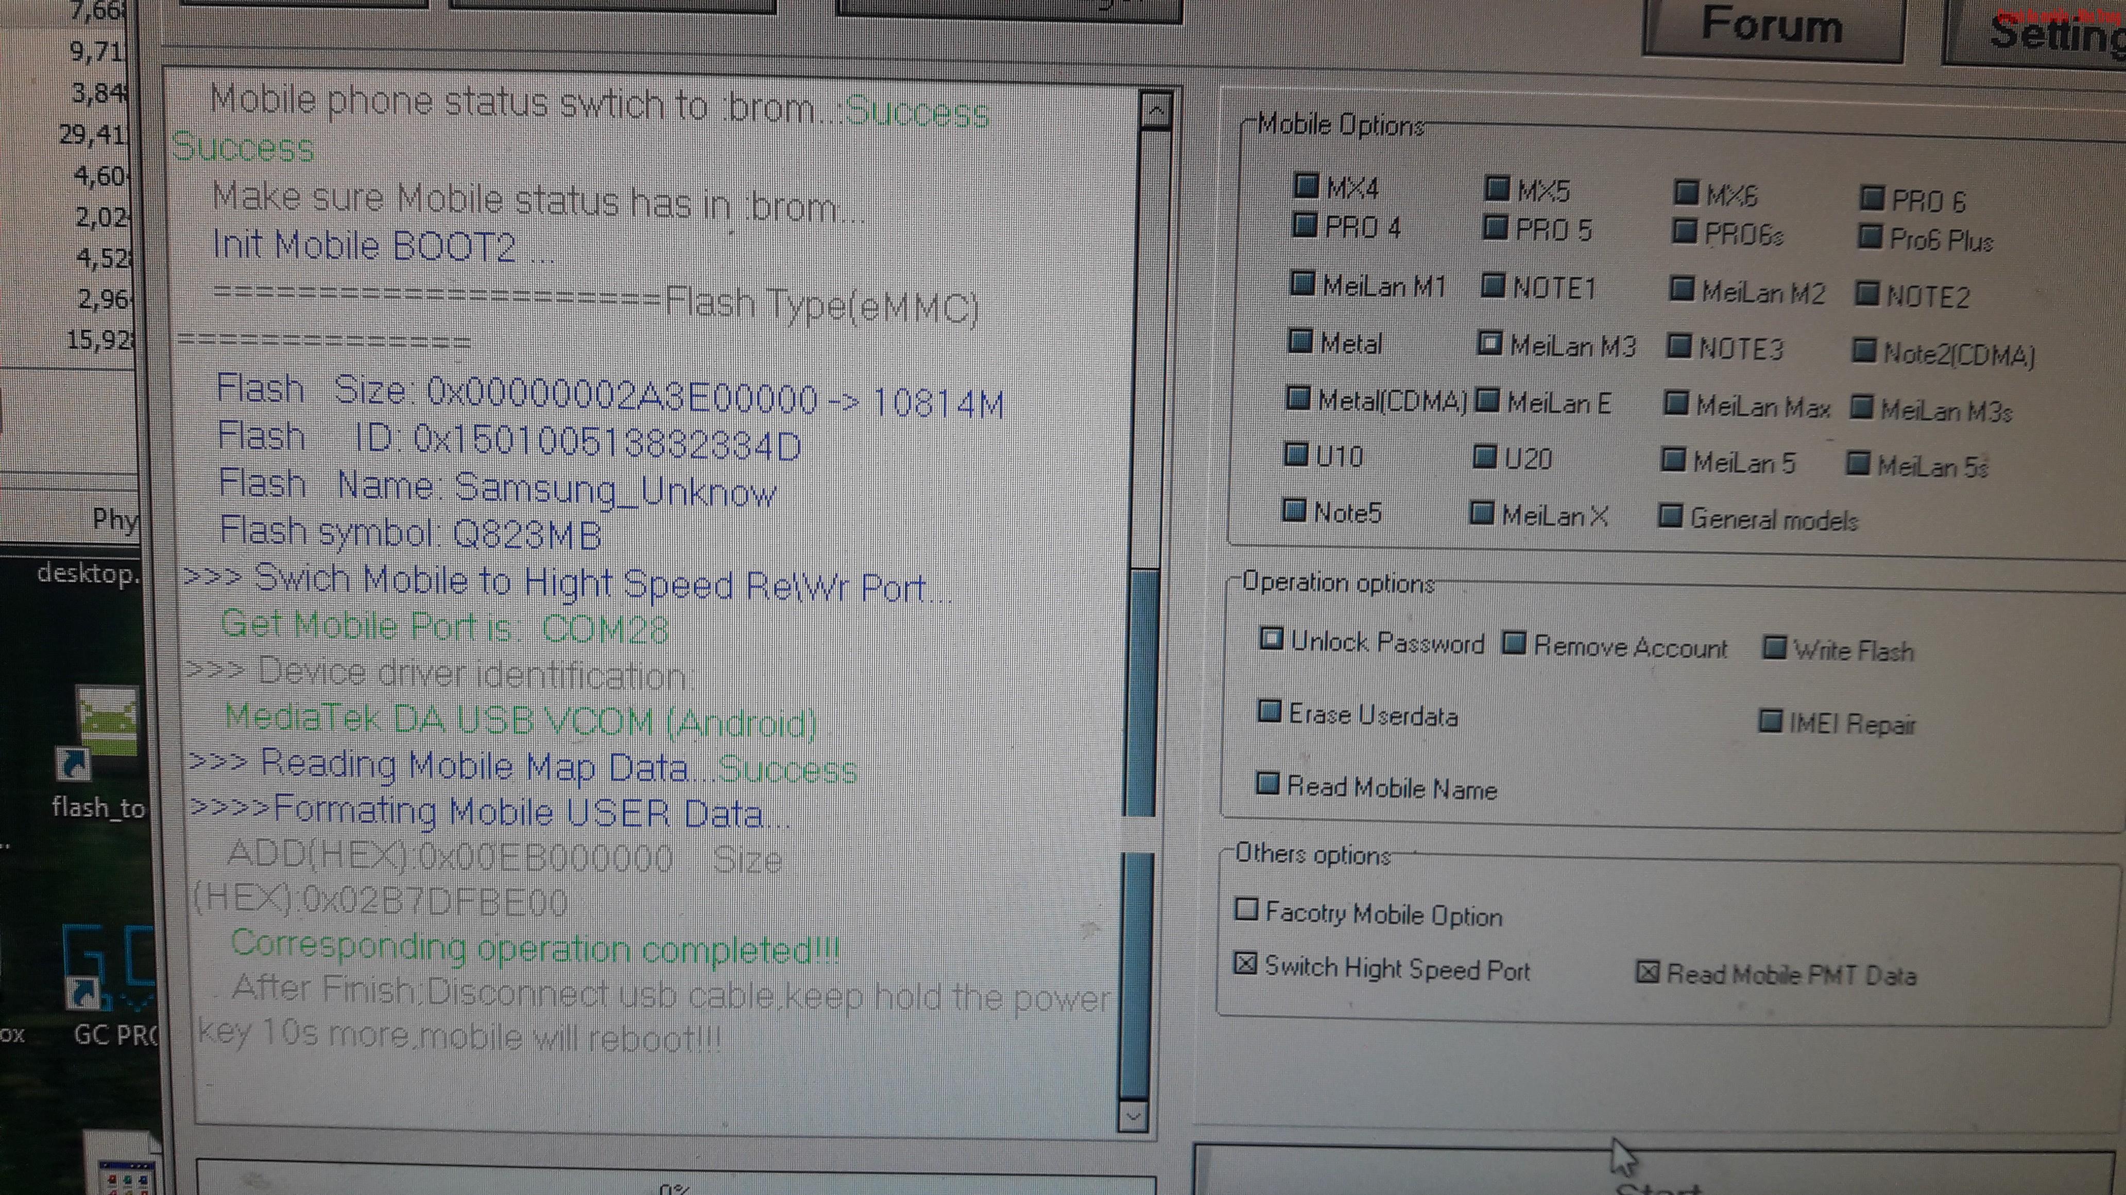Check the Metal(CDMA) option
Image resolution: width=2126 pixels, height=1195 pixels.
click(x=1298, y=398)
